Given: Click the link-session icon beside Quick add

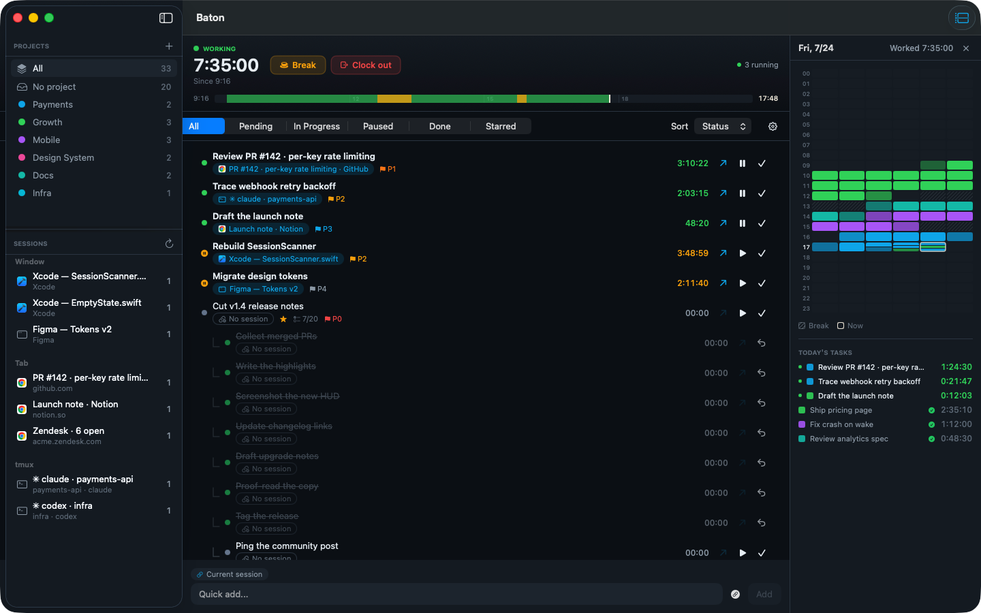Looking at the screenshot, I should (x=735, y=594).
